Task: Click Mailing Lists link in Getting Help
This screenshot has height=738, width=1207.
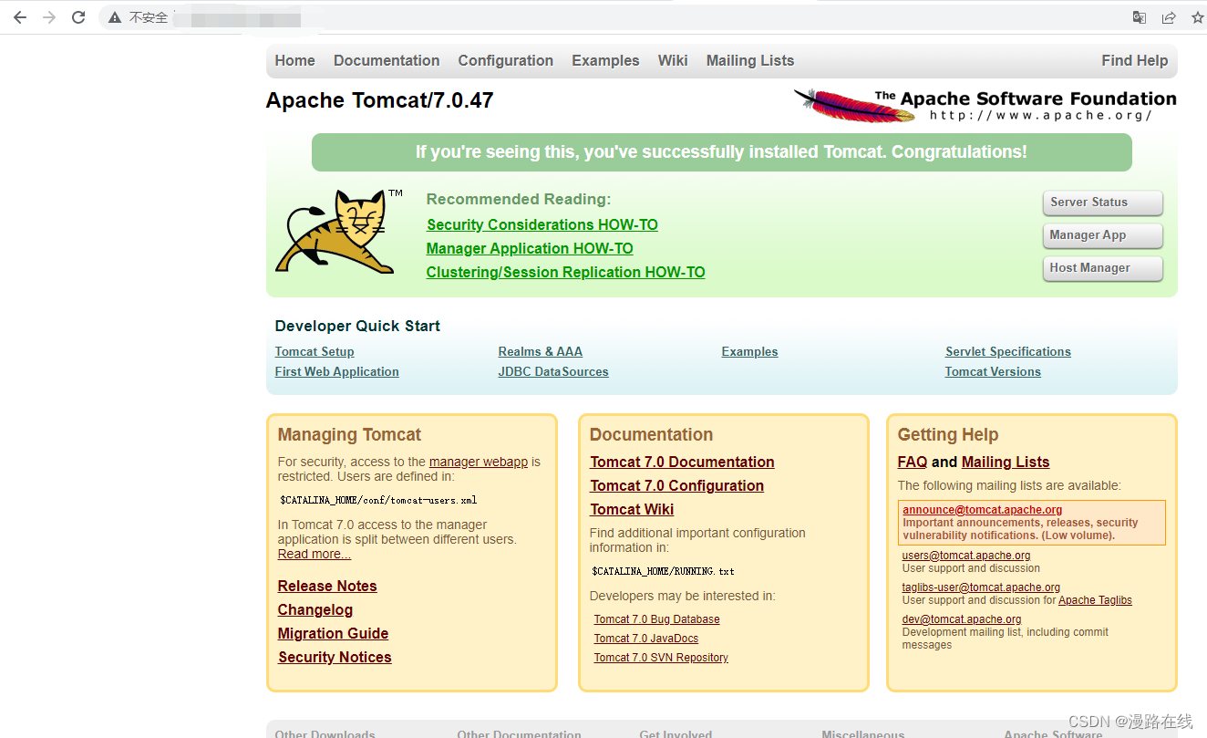Action: pos(1006,462)
